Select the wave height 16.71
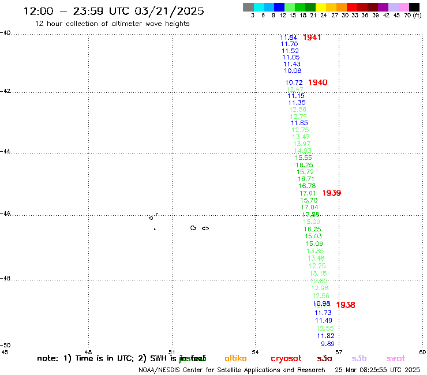This screenshot has height=375, width=427. [x=306, y=179]
